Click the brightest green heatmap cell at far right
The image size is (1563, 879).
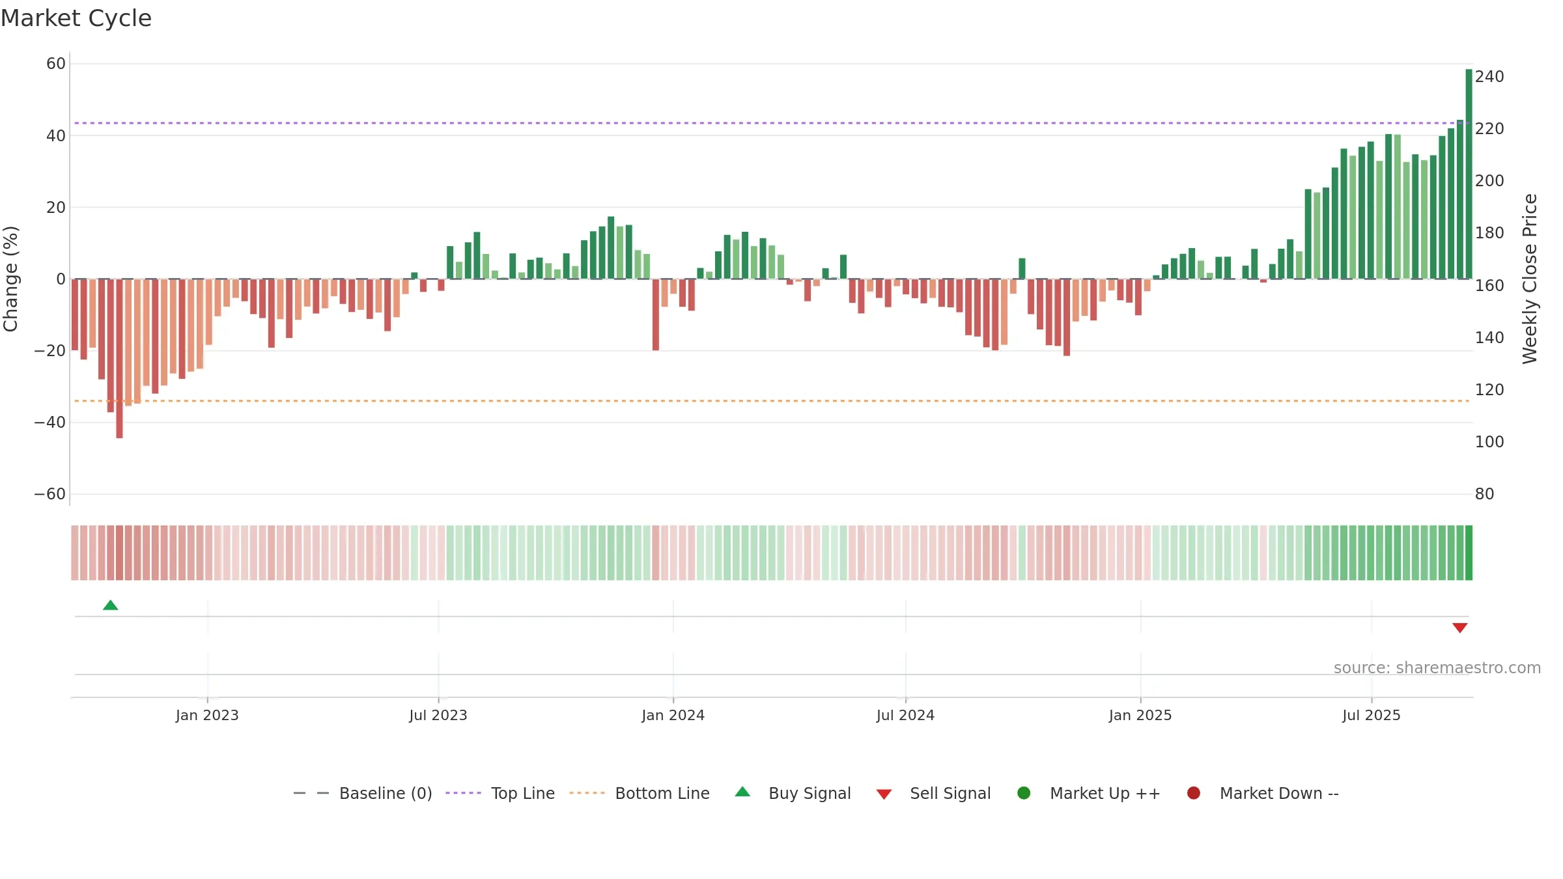point(1469,553)
